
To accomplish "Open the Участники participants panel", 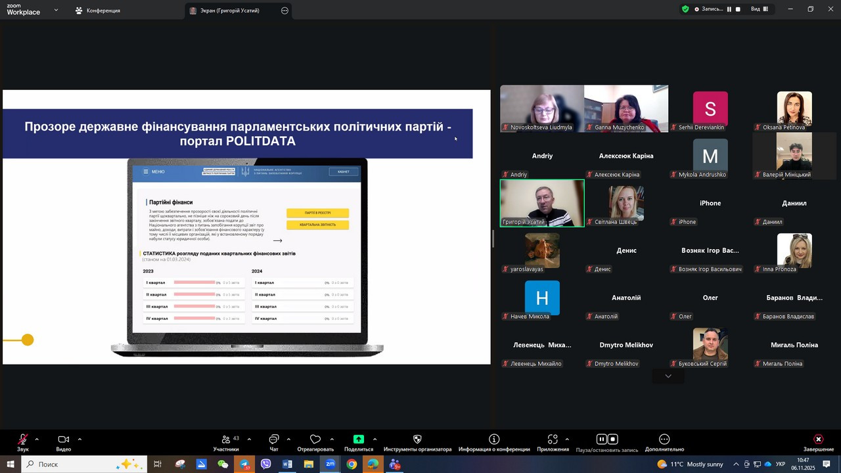I will 226,439.
